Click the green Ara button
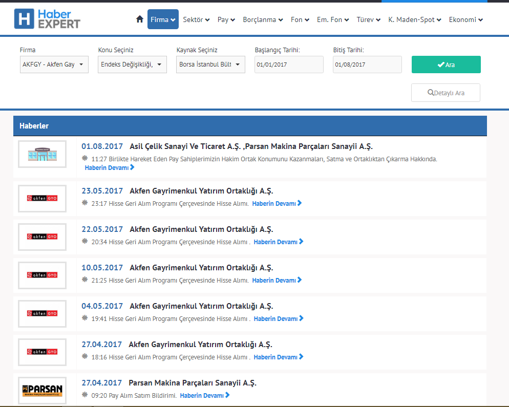The image size is (509, 407). tap(446, 65)
